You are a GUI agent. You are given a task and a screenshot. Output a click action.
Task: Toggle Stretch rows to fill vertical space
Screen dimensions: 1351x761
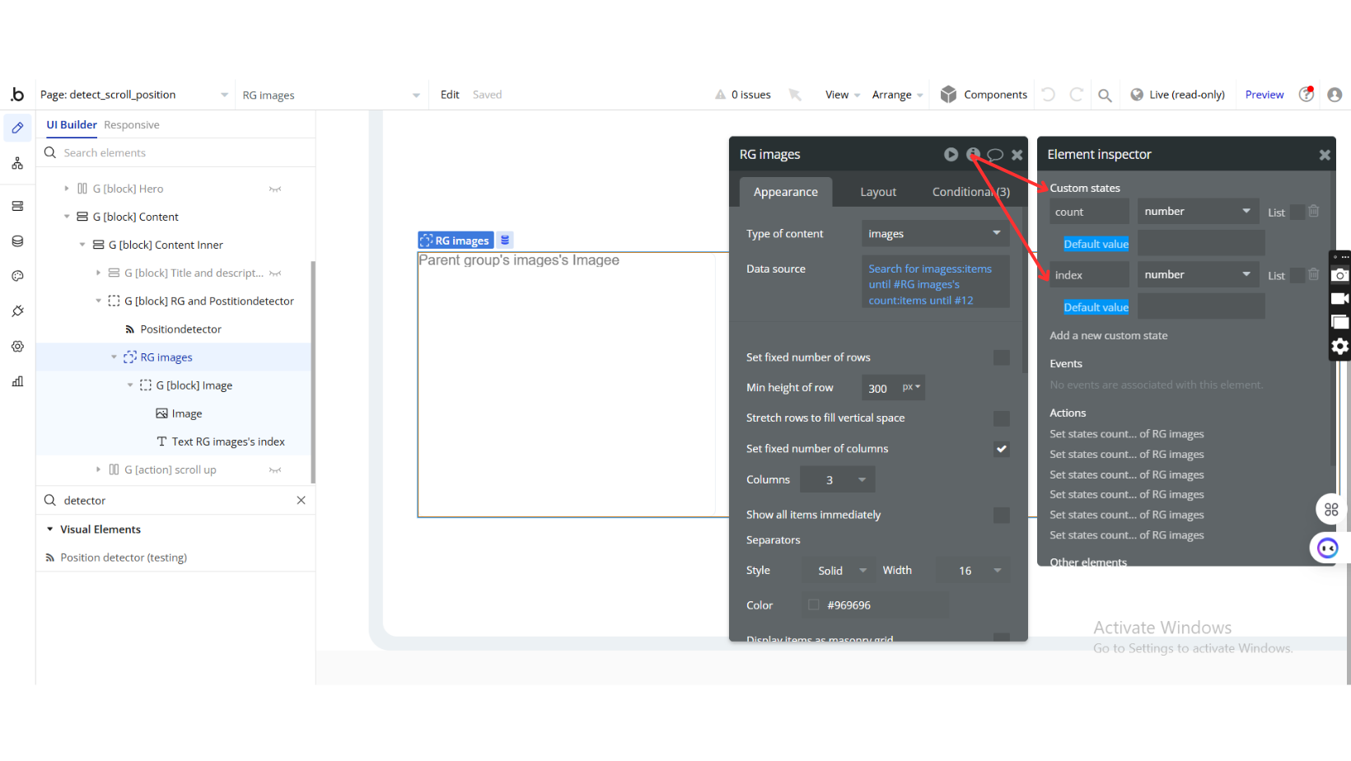(x=1002, y=418)
